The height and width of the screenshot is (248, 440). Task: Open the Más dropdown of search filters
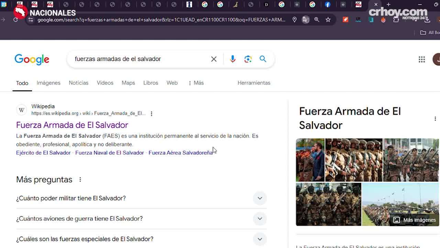196,83
